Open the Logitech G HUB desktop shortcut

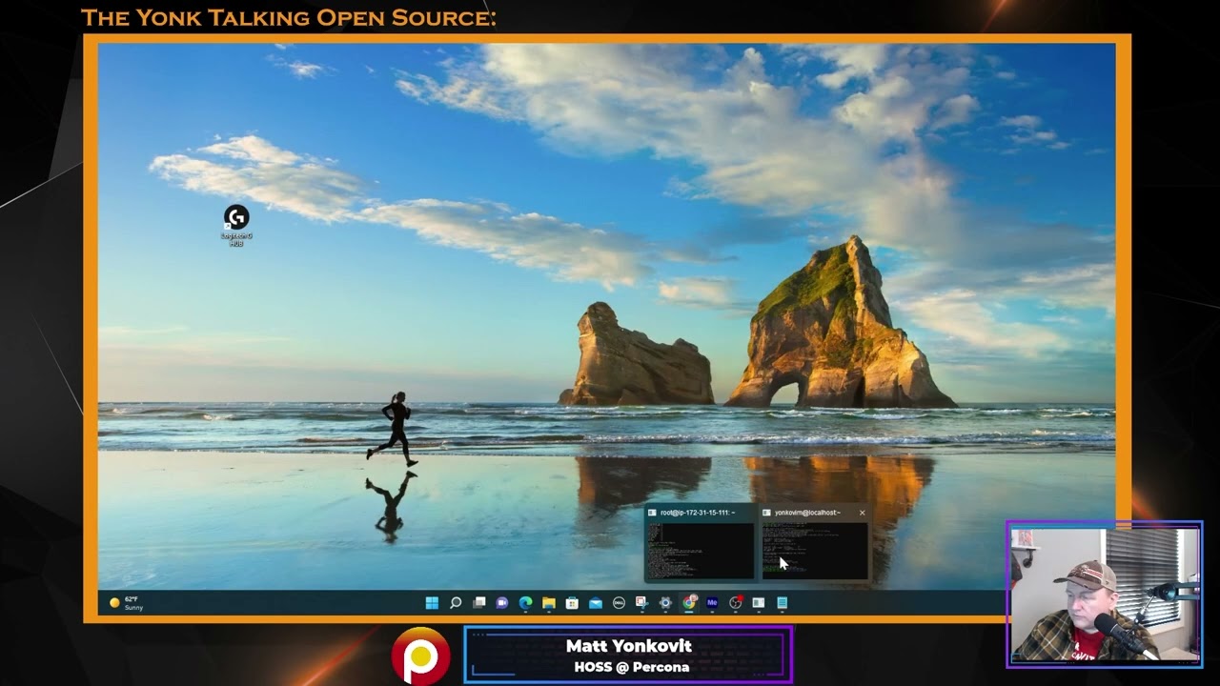click(236, 225)
